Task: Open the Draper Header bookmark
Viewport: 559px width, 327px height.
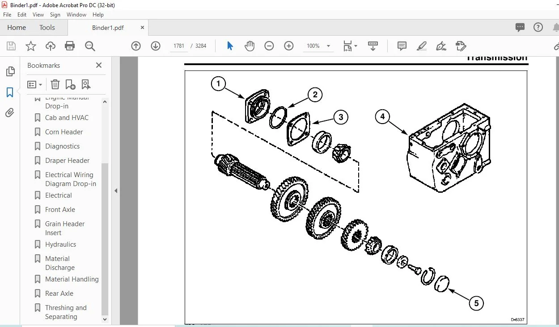Action: tap(67, 161)
